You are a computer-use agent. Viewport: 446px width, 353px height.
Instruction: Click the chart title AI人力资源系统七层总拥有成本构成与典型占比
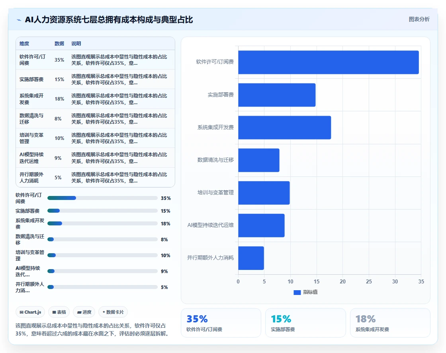click(x=109, y=19)
